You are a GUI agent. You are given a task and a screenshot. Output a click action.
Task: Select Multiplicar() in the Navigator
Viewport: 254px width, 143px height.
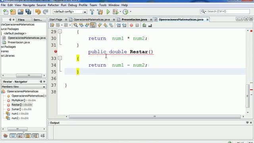click(x=24, y=100)
